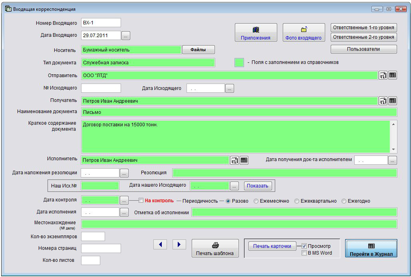Viewport: 411px width, 277px height.
Task: Open directory icon next to Отправитель field
Action: (x=383, y=75)
